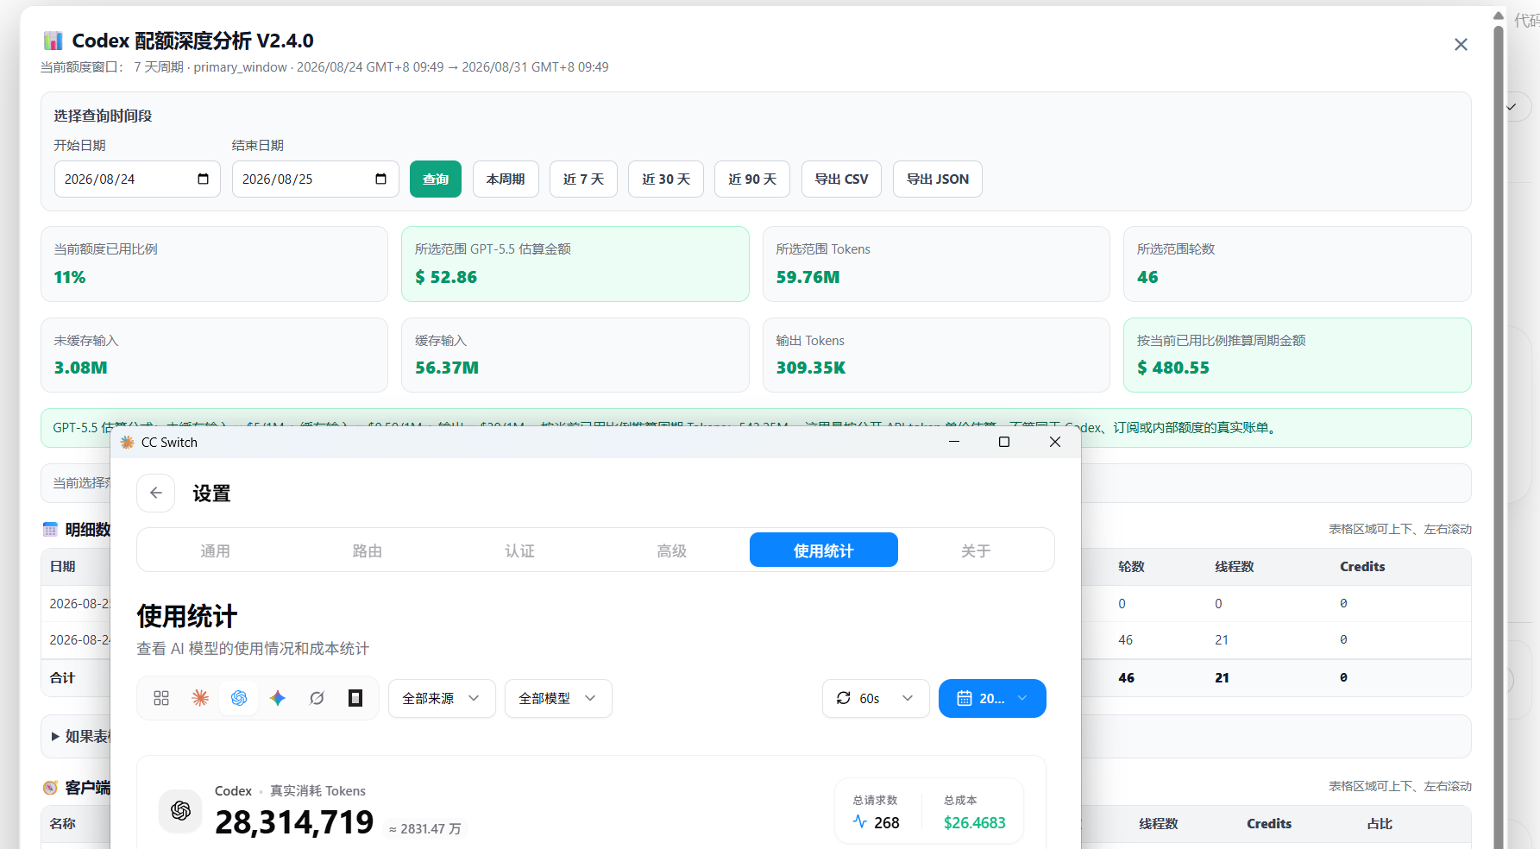Click the 结束日期 date field 2026/08/25
The height and width of the screenshot is (849, 1540).
tap(315, 179)
